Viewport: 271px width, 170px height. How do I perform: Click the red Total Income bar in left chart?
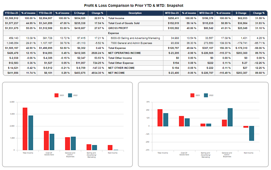(25, 129)
